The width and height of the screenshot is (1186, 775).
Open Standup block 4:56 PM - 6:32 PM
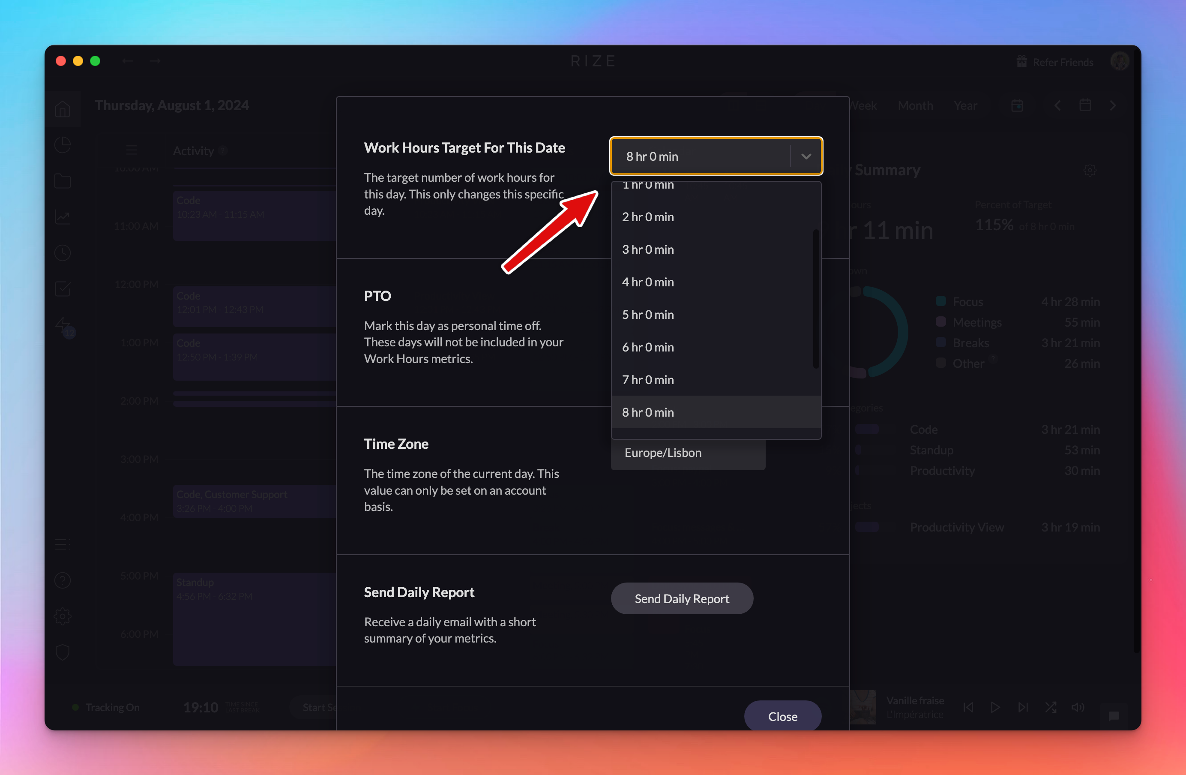pyautogui.click(x=255, y=619)
